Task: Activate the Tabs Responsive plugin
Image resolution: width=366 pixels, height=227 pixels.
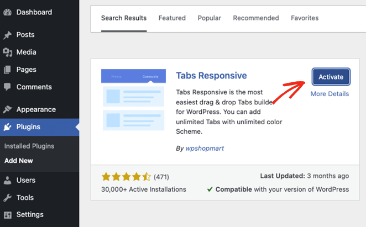Action: [x=331, y=77]
